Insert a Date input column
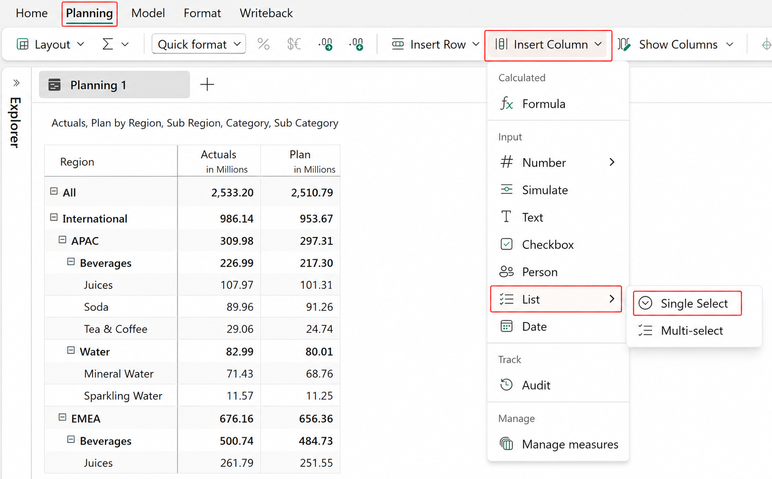 [x=558, y=327]
